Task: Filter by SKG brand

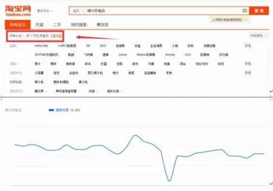Action: tap(103, 46)
